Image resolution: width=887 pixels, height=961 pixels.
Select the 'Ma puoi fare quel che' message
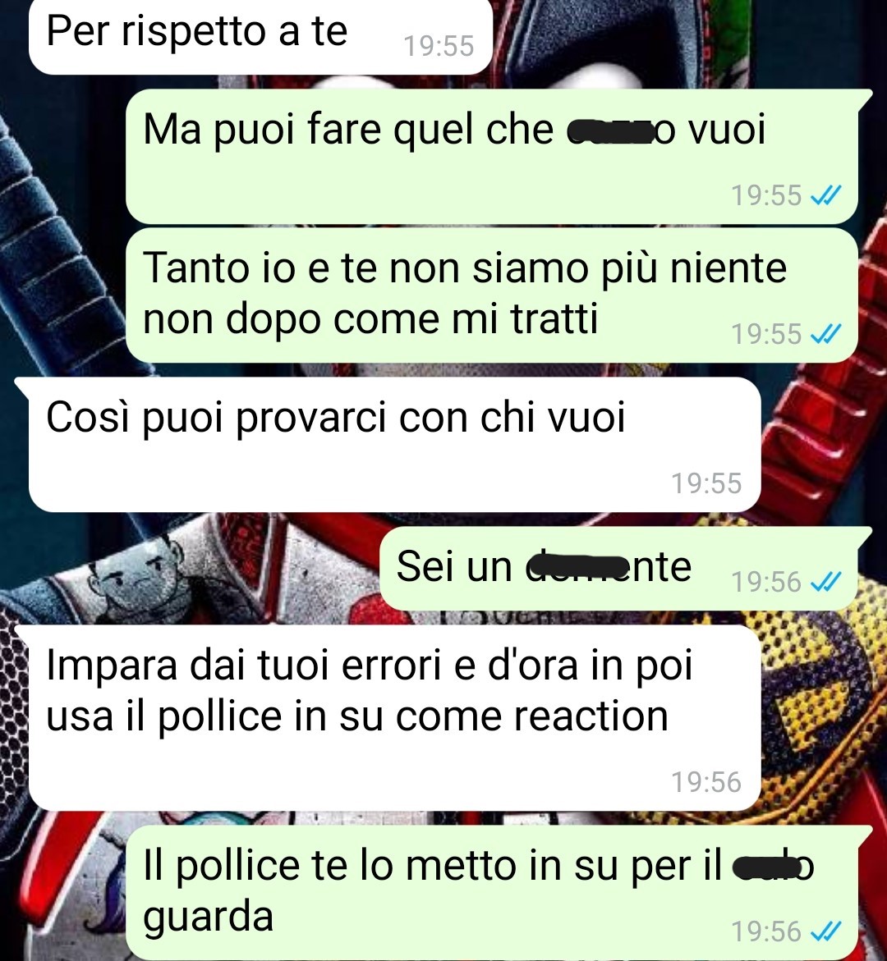(492, 156)
